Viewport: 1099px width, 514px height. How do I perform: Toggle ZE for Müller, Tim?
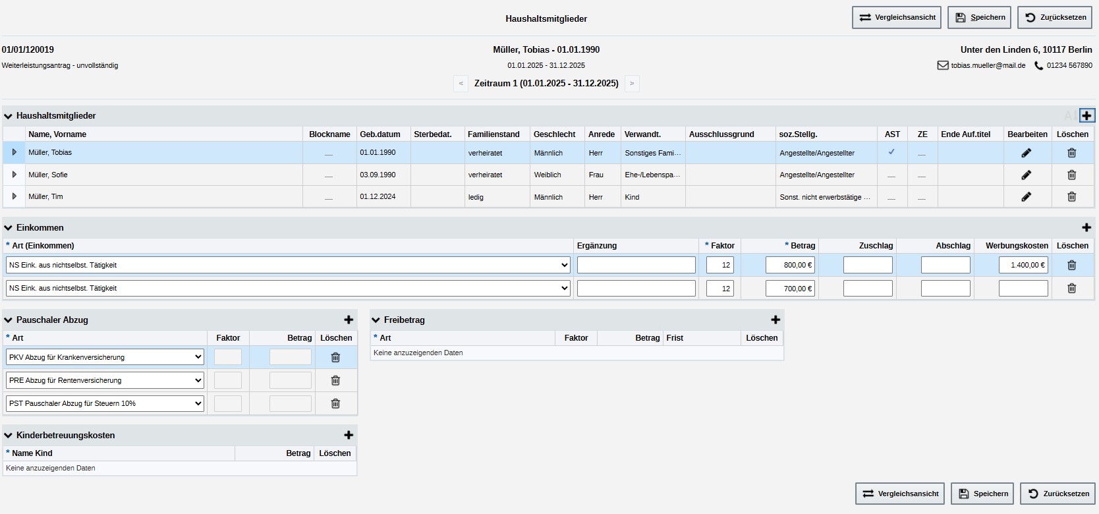tap(922, 197)
